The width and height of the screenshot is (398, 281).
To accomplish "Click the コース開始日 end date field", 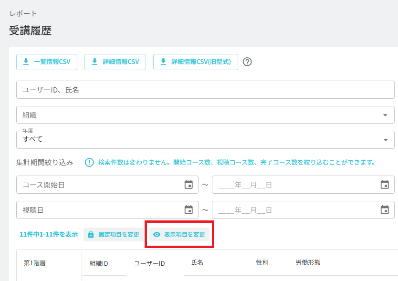I will 304,185.
